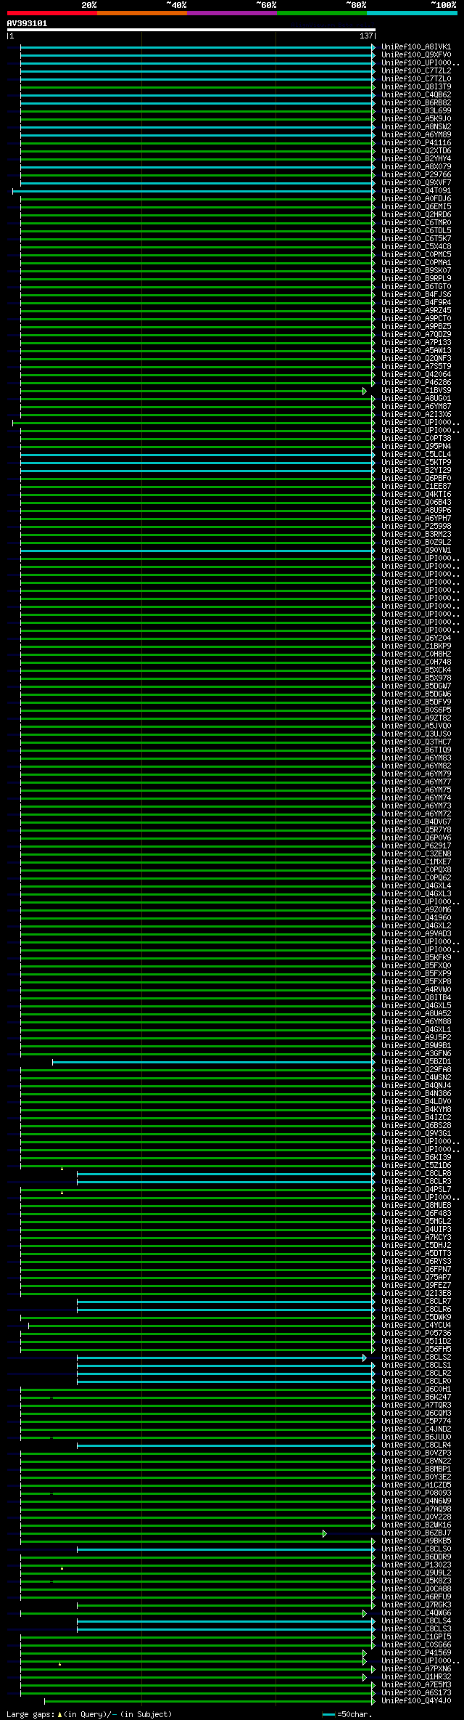Screen dimensions: 464x1720
Task: Click hit label UniRef100_P05736
Action: coord(416,1334)
